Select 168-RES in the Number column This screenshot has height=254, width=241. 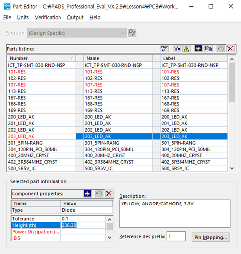tap(42, 104)
